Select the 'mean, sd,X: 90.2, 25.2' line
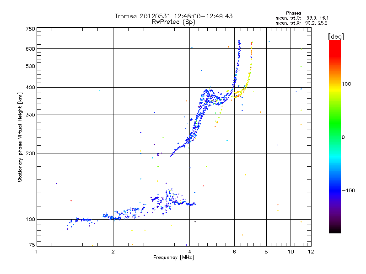Image resolution: width=366 pixels, height=274 pixels. tap(301, 23)
